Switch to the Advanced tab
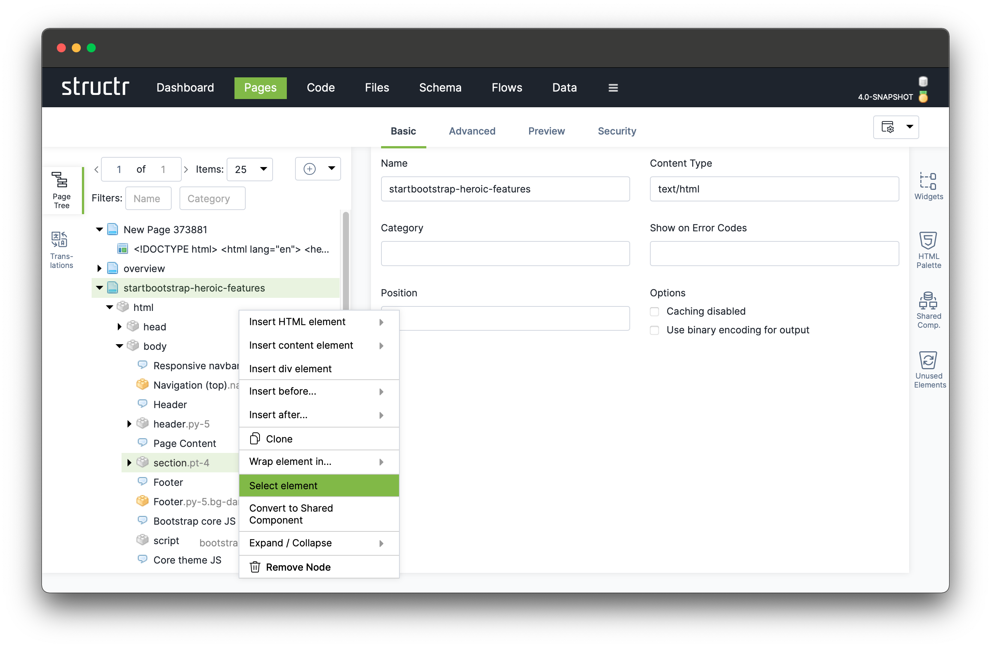 point(472,131)
